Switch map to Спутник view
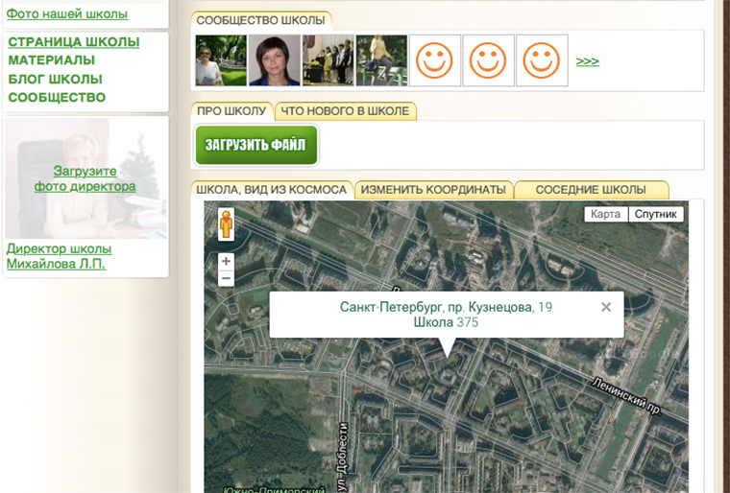 [x=657, y=214]
